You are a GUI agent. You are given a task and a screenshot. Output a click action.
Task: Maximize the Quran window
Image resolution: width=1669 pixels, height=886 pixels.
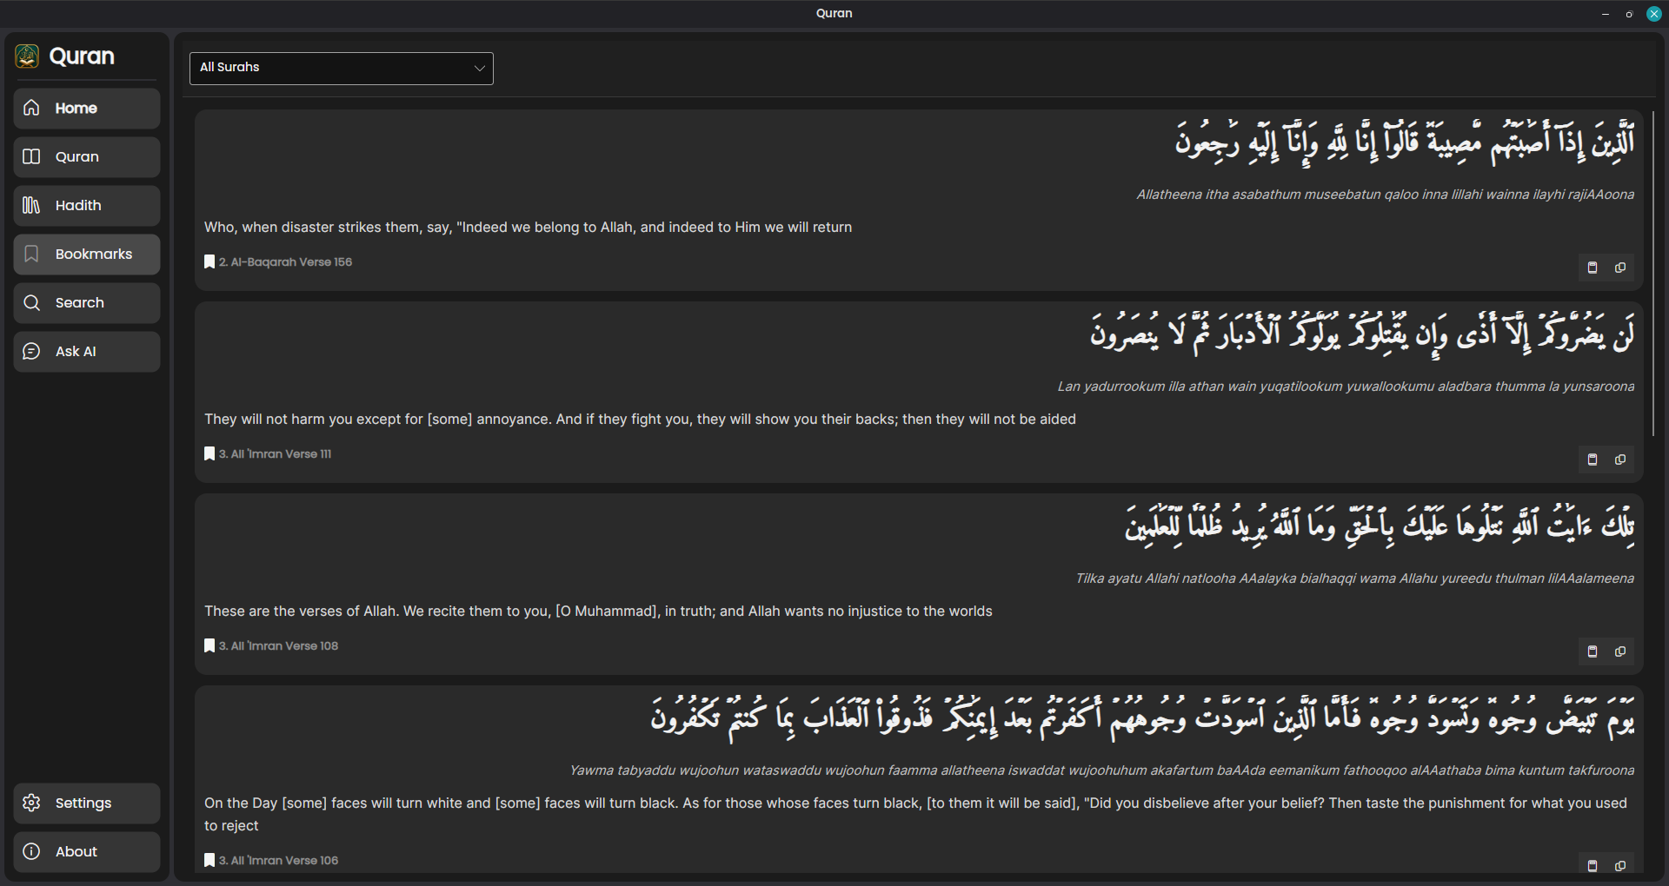pyautogui.click(x=1629, y=14)
